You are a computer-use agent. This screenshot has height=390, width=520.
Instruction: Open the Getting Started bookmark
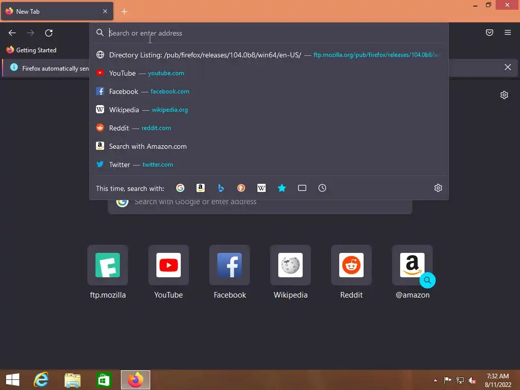click(x=31, y=50)
